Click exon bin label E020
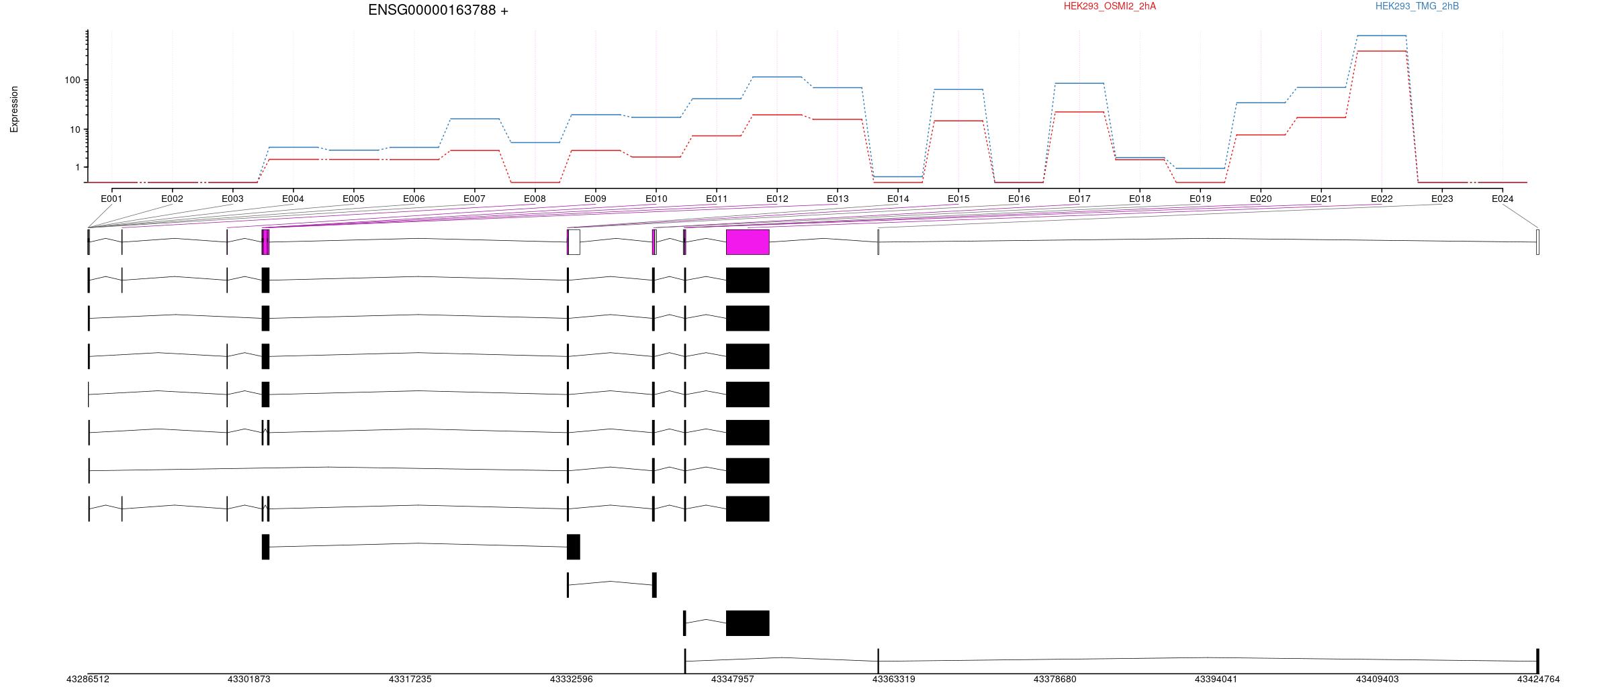This screenshot has width=1612, height=691. pos(1261,199)
